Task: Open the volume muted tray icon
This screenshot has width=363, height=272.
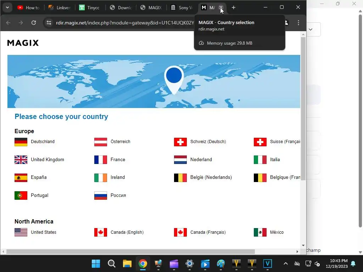Action: pyautogui.click(x=317, y=263)
